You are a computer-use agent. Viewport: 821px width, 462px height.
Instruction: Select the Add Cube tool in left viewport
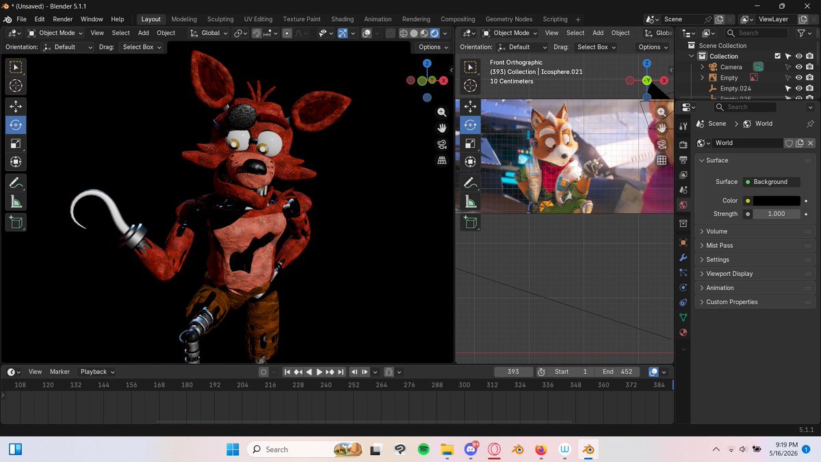click(x=16, y=222)
